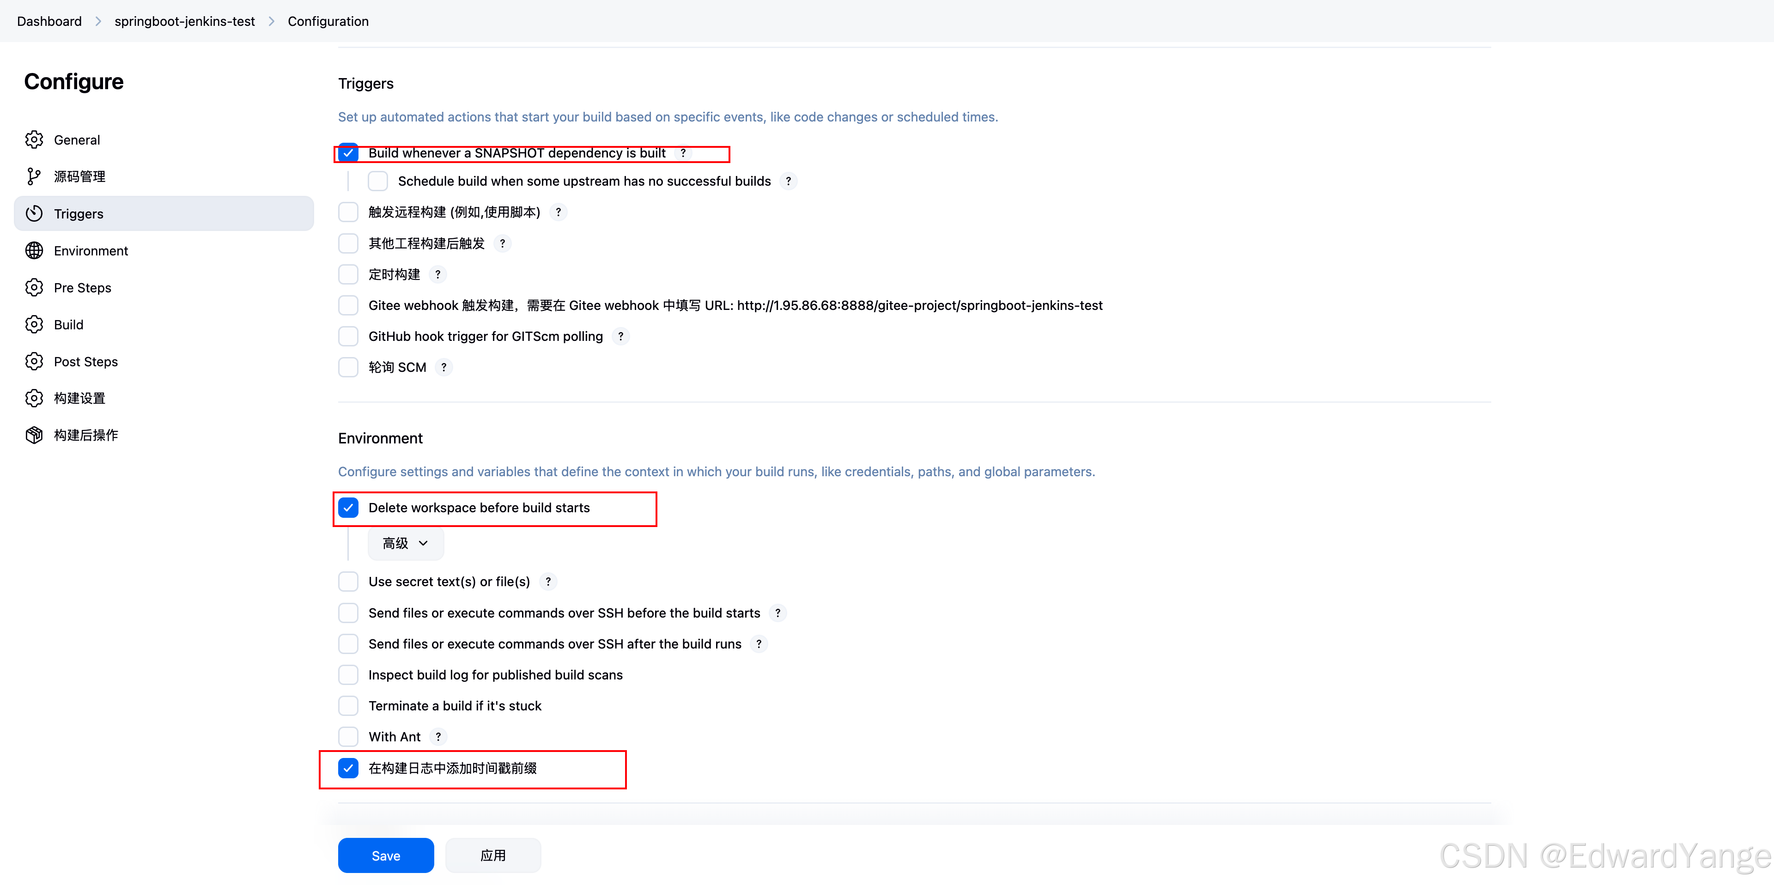Click the Triggers clock icon in the sidebar

[35, 213]
